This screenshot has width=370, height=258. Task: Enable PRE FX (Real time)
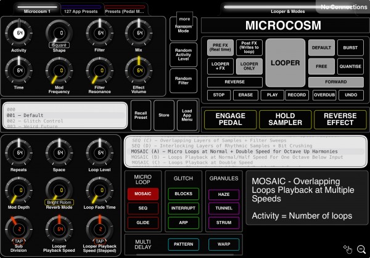click(220, 47)
